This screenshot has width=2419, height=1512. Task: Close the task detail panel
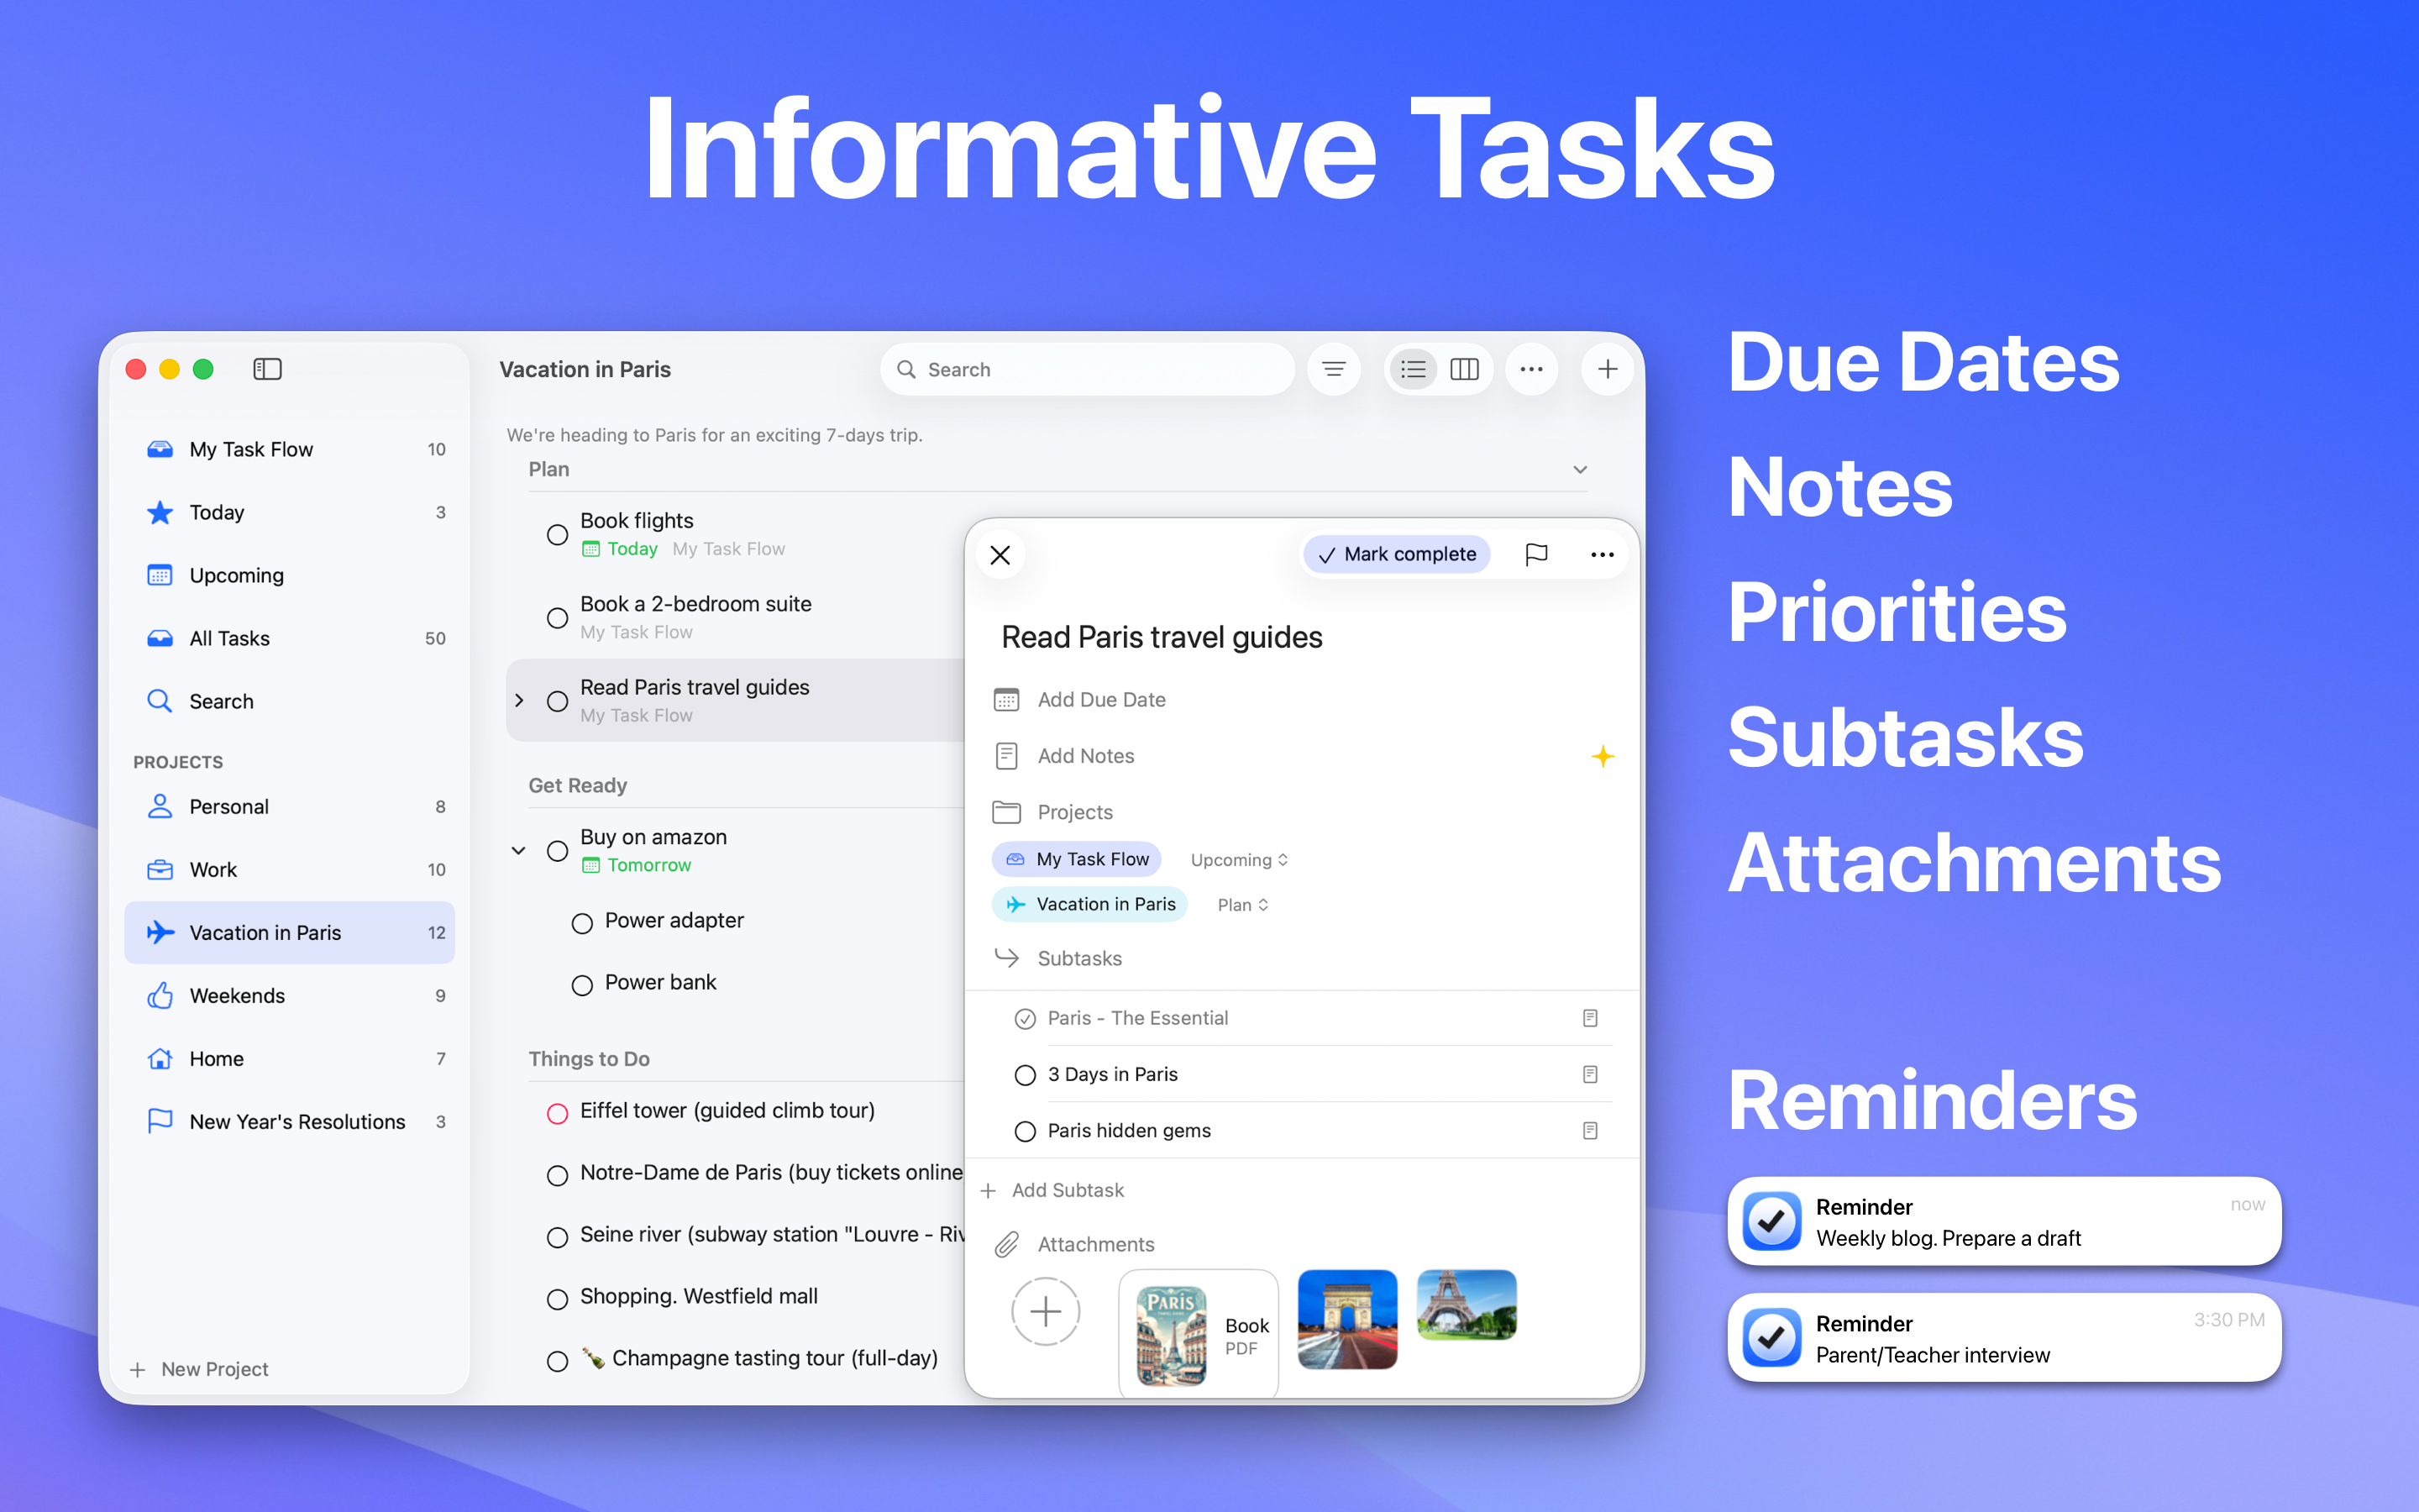(1000, 555)
